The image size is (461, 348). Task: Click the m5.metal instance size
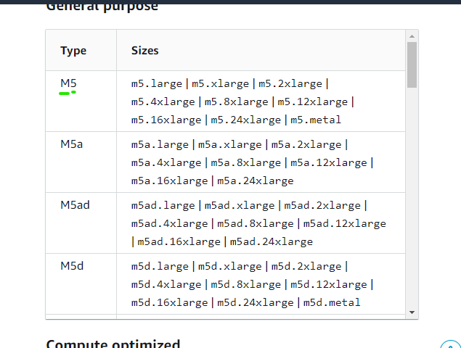pyautogui.click(x=315, y=120)
